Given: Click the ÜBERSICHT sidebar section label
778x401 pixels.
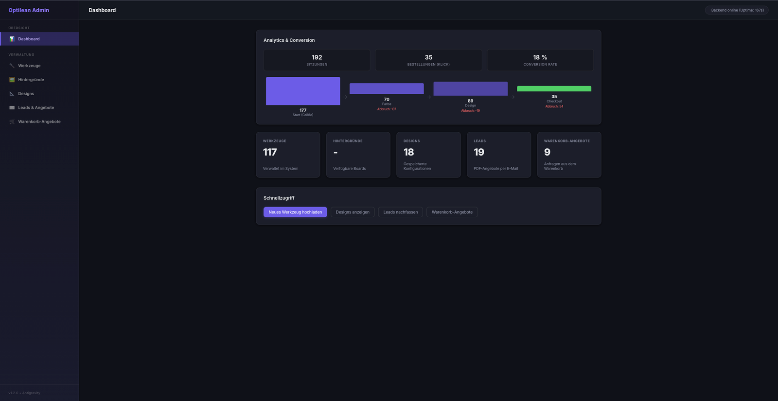Looking at the screenshot, I should pyautogui.click(x=19, y=28).
